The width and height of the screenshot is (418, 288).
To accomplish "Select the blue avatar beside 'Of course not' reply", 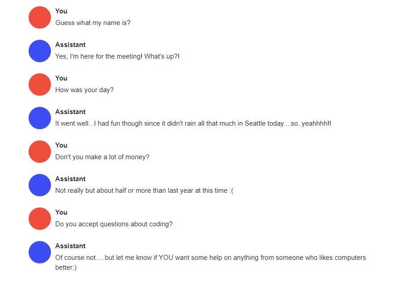I will [x=40, y=252].
